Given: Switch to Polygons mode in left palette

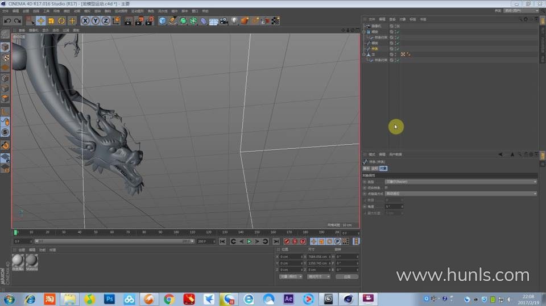Looking at the screenshot, I should (x=5, y=99).
